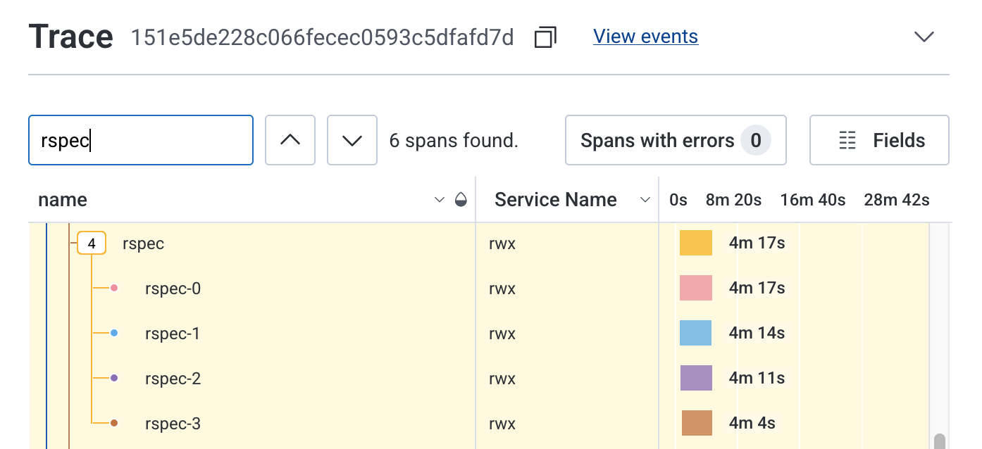This screenshot has height=449, width=982.
Task: Click the rspec search input field
Action: coord(141,140)
